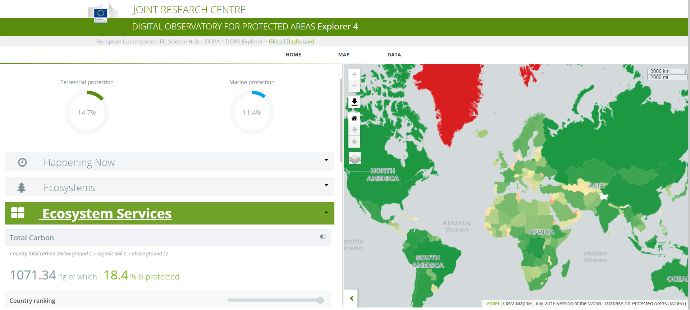Open the MAP menu item
Viewport: 690px width, 310px height.
pyautogui.click(x=344, y=55)
